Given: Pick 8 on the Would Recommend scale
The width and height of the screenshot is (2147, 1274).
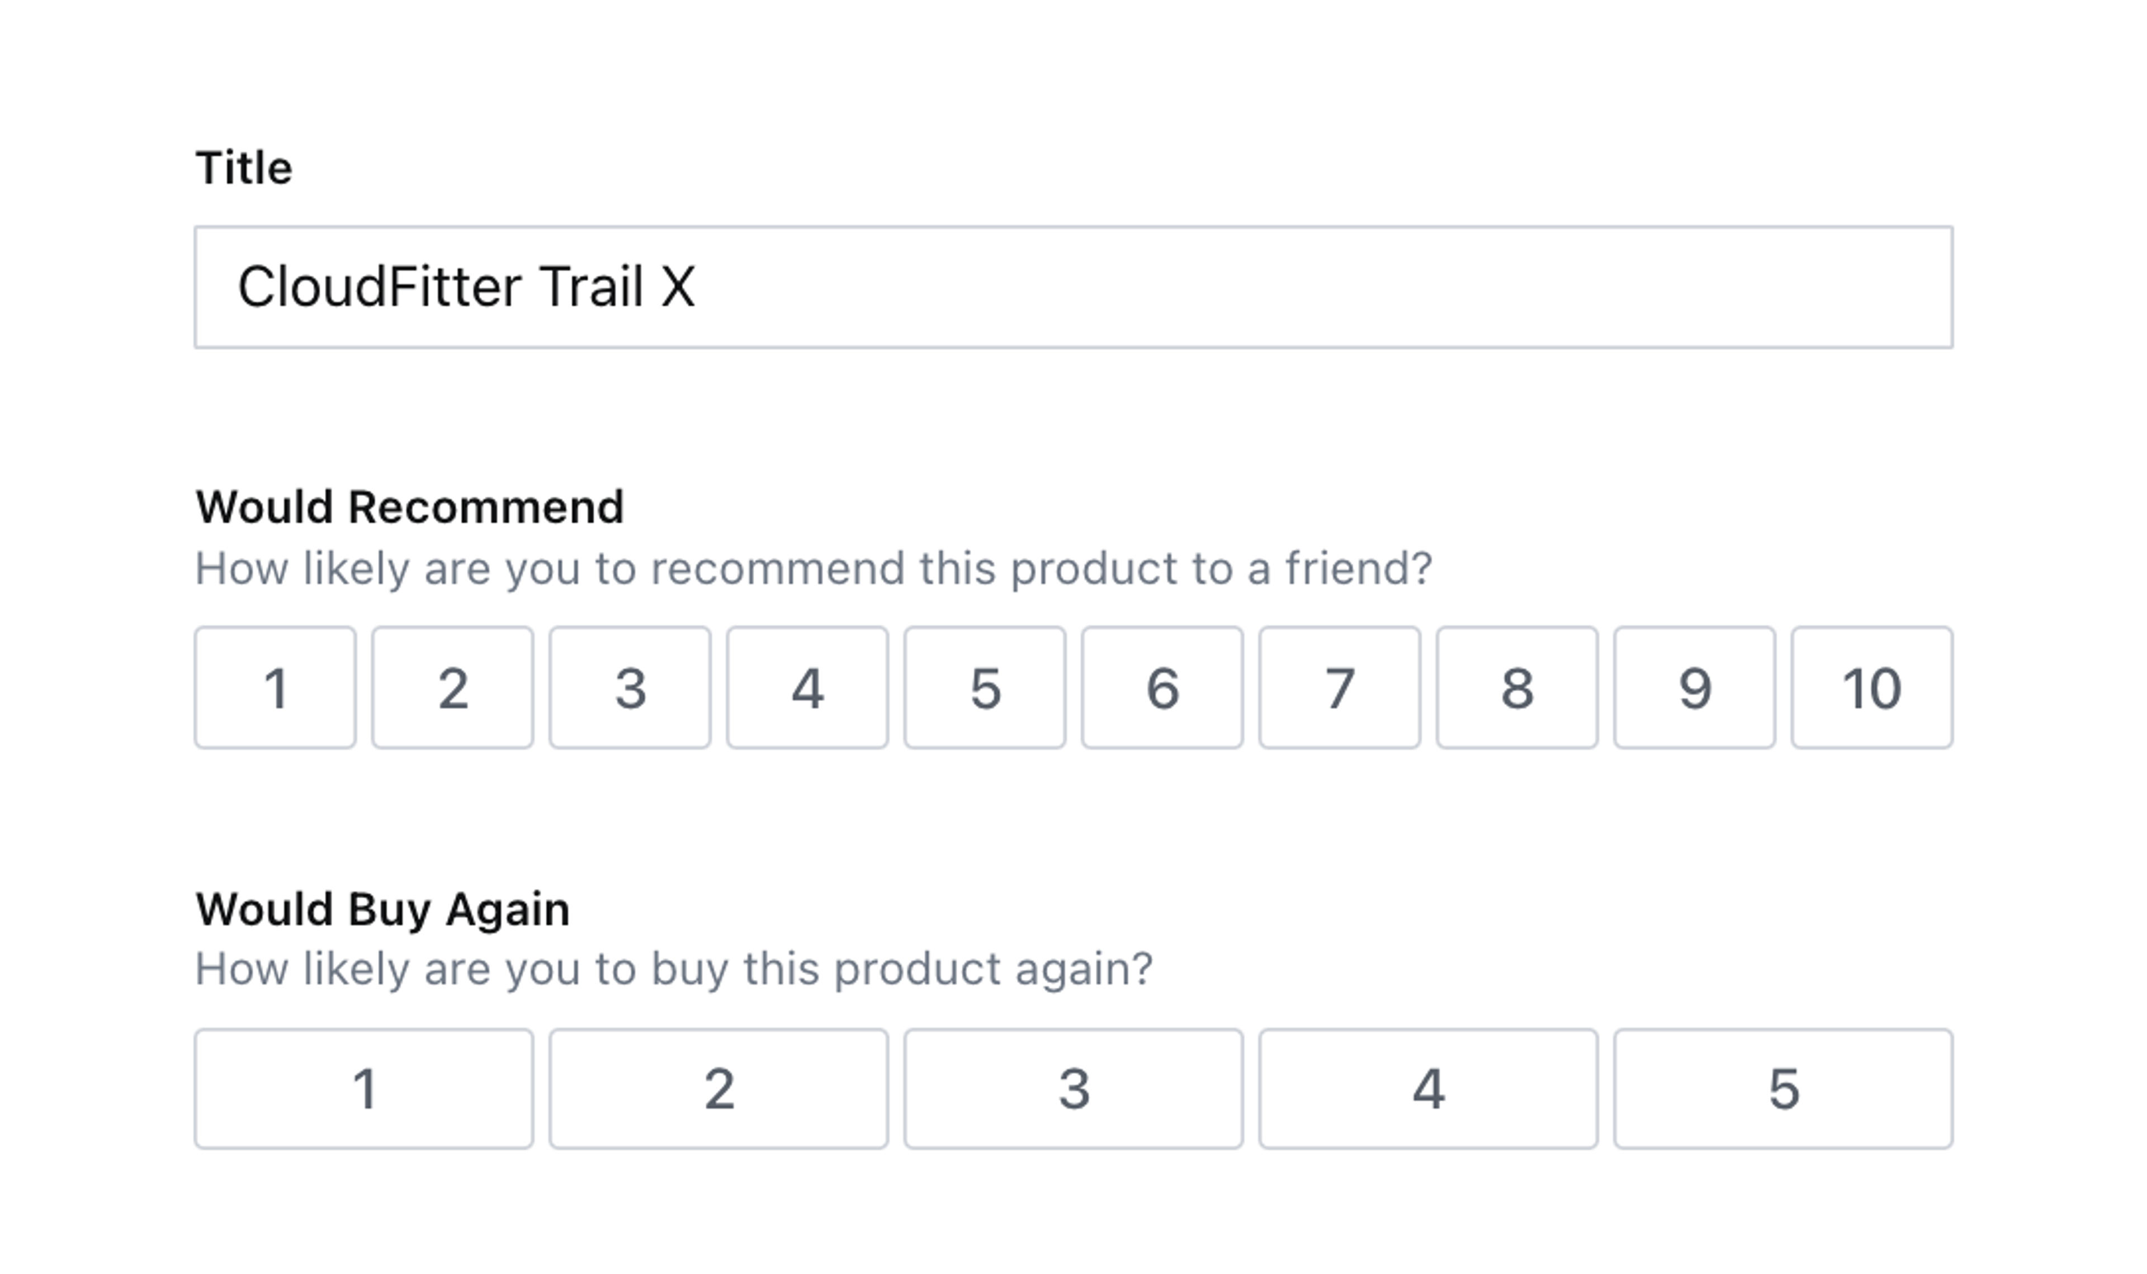Looking at the screenshot, I should 1517,688.
